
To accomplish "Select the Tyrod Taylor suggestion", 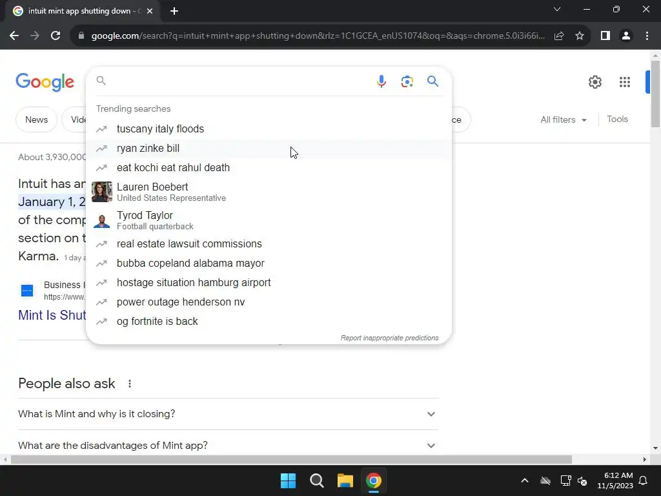I will (x=269, y=220).
